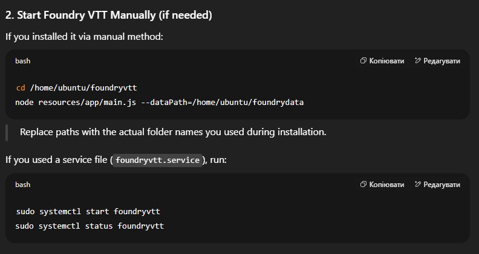Click the Копіювати label above the sudo systemctl commands
Image resolution: width=479 pixels, height=254 pixels.
[x=386, y=185]
